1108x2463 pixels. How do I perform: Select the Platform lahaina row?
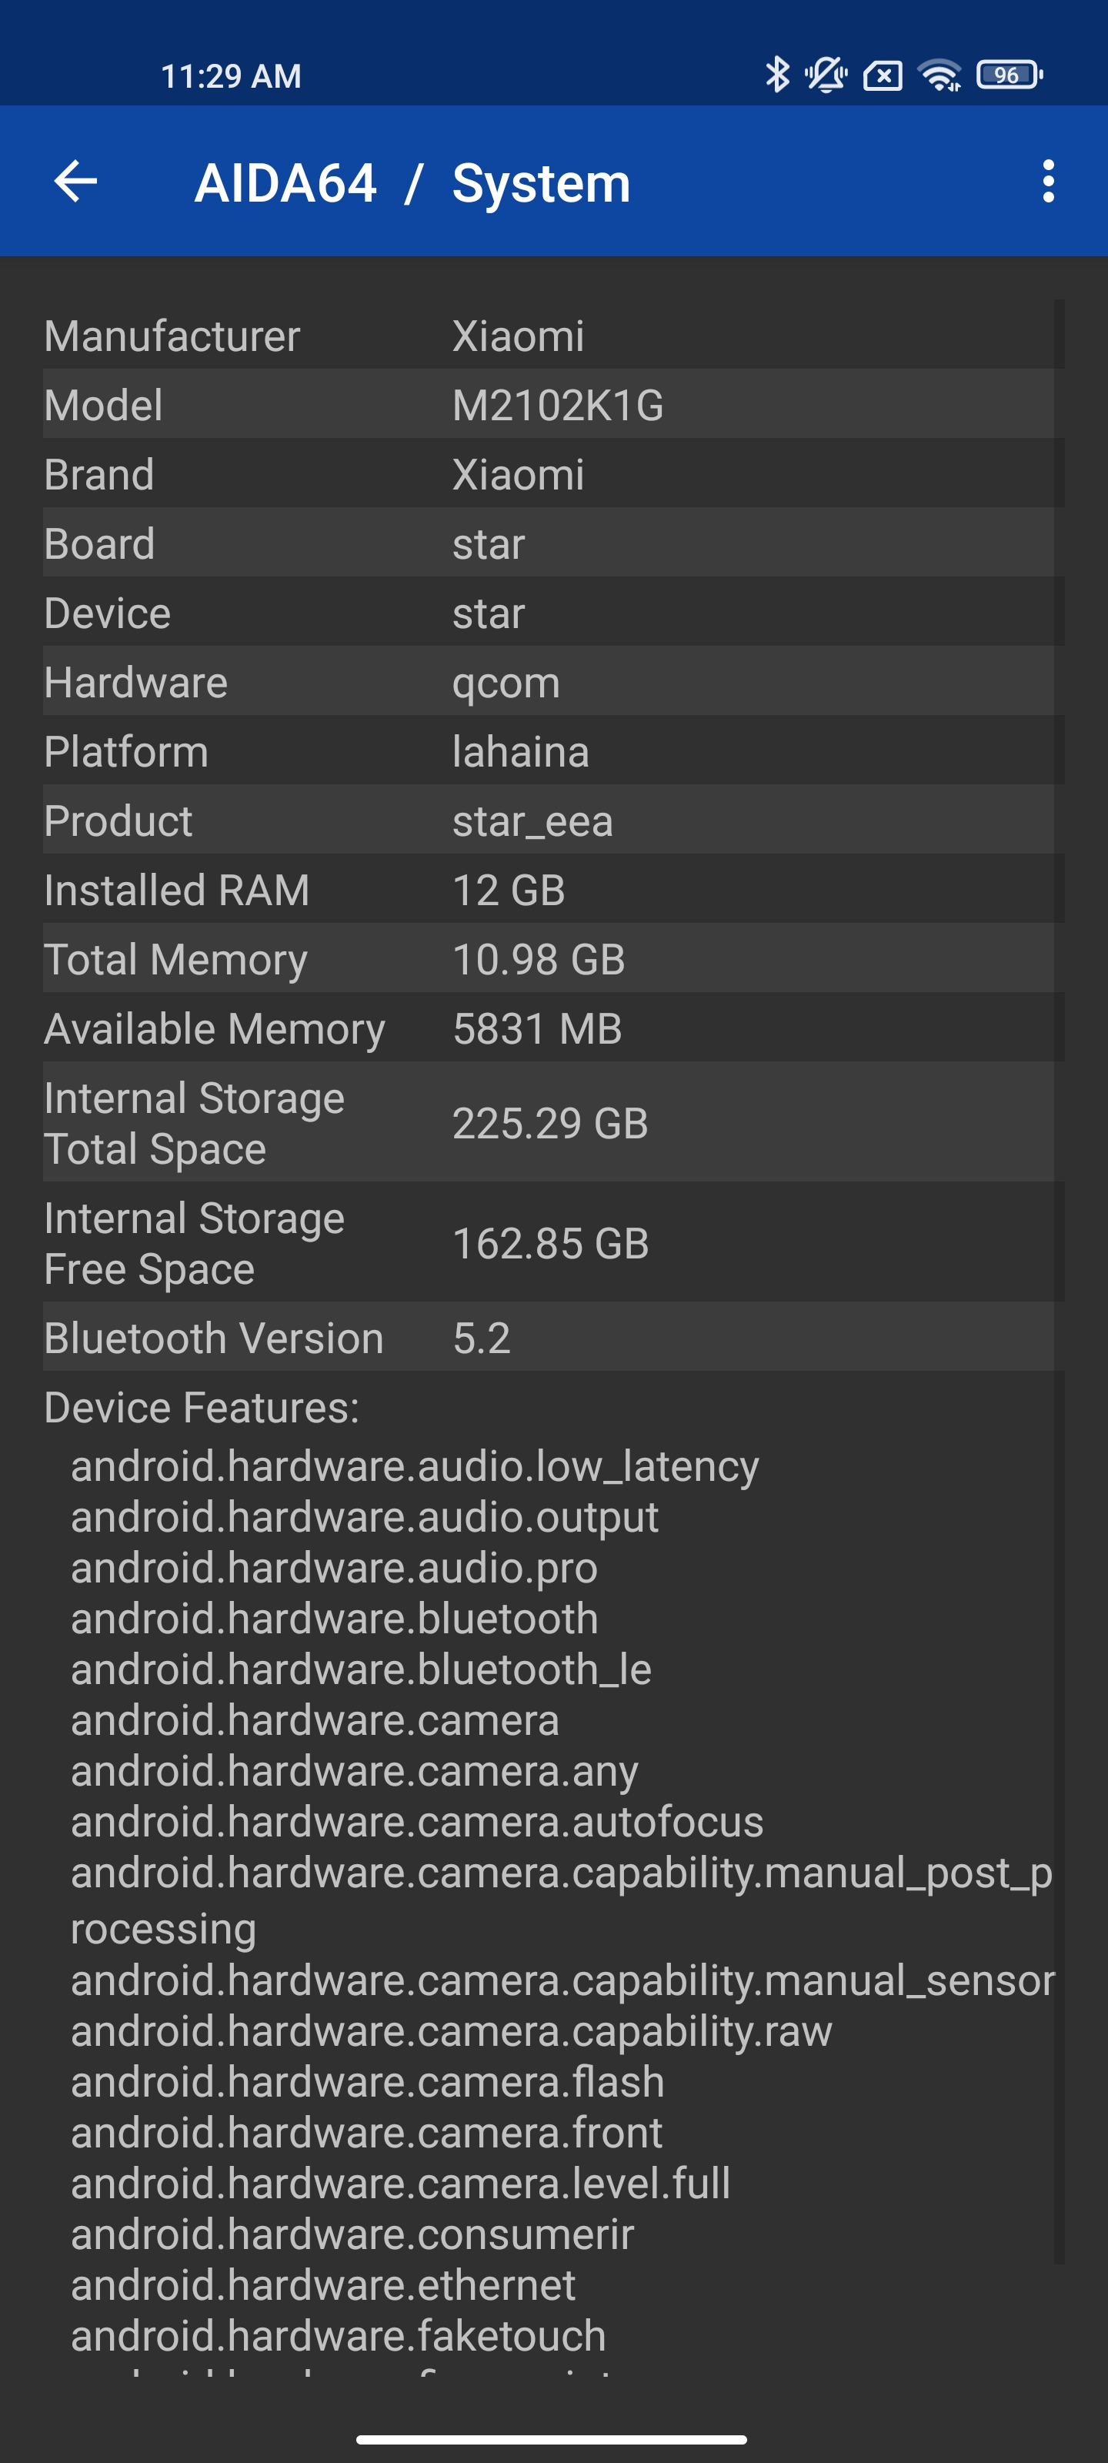click(x=548, y=751)
